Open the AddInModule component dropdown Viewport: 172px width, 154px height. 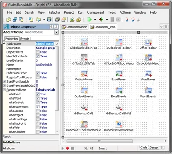coord(57,32)
